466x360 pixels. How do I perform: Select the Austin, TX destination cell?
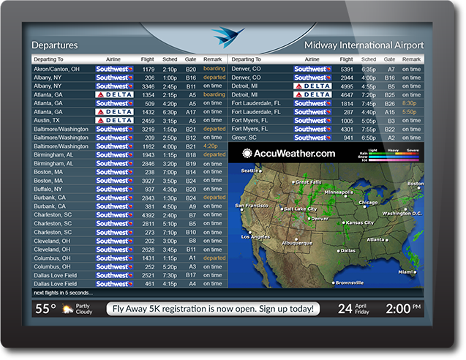click(47, 121)
